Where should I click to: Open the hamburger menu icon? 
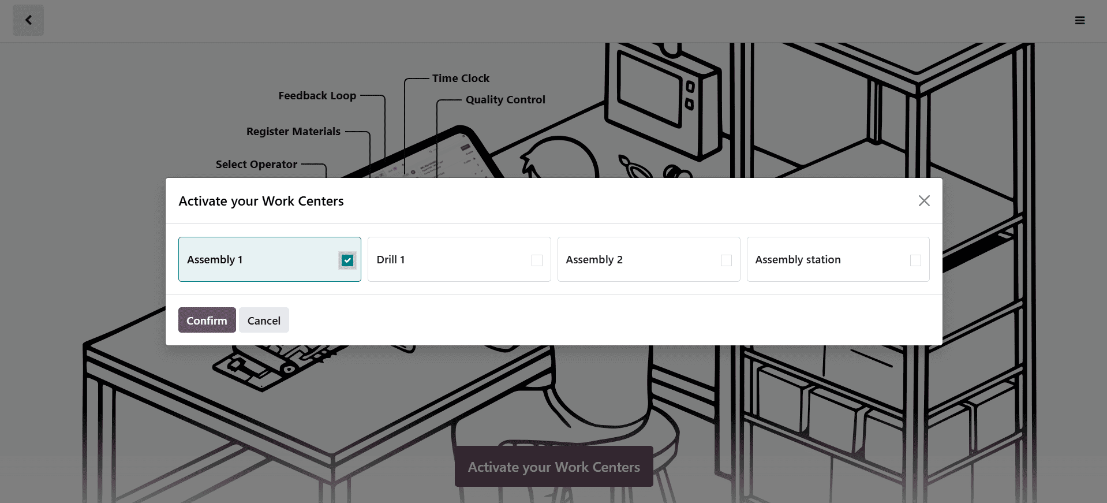click(1080, 21)
